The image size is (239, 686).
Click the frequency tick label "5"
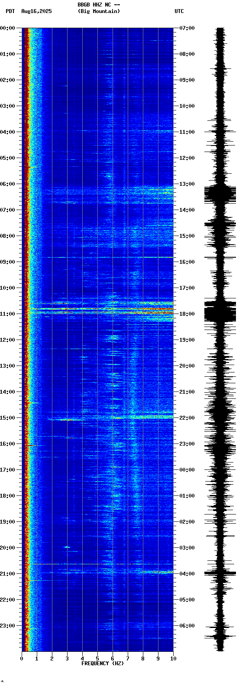tap(97, 659)
